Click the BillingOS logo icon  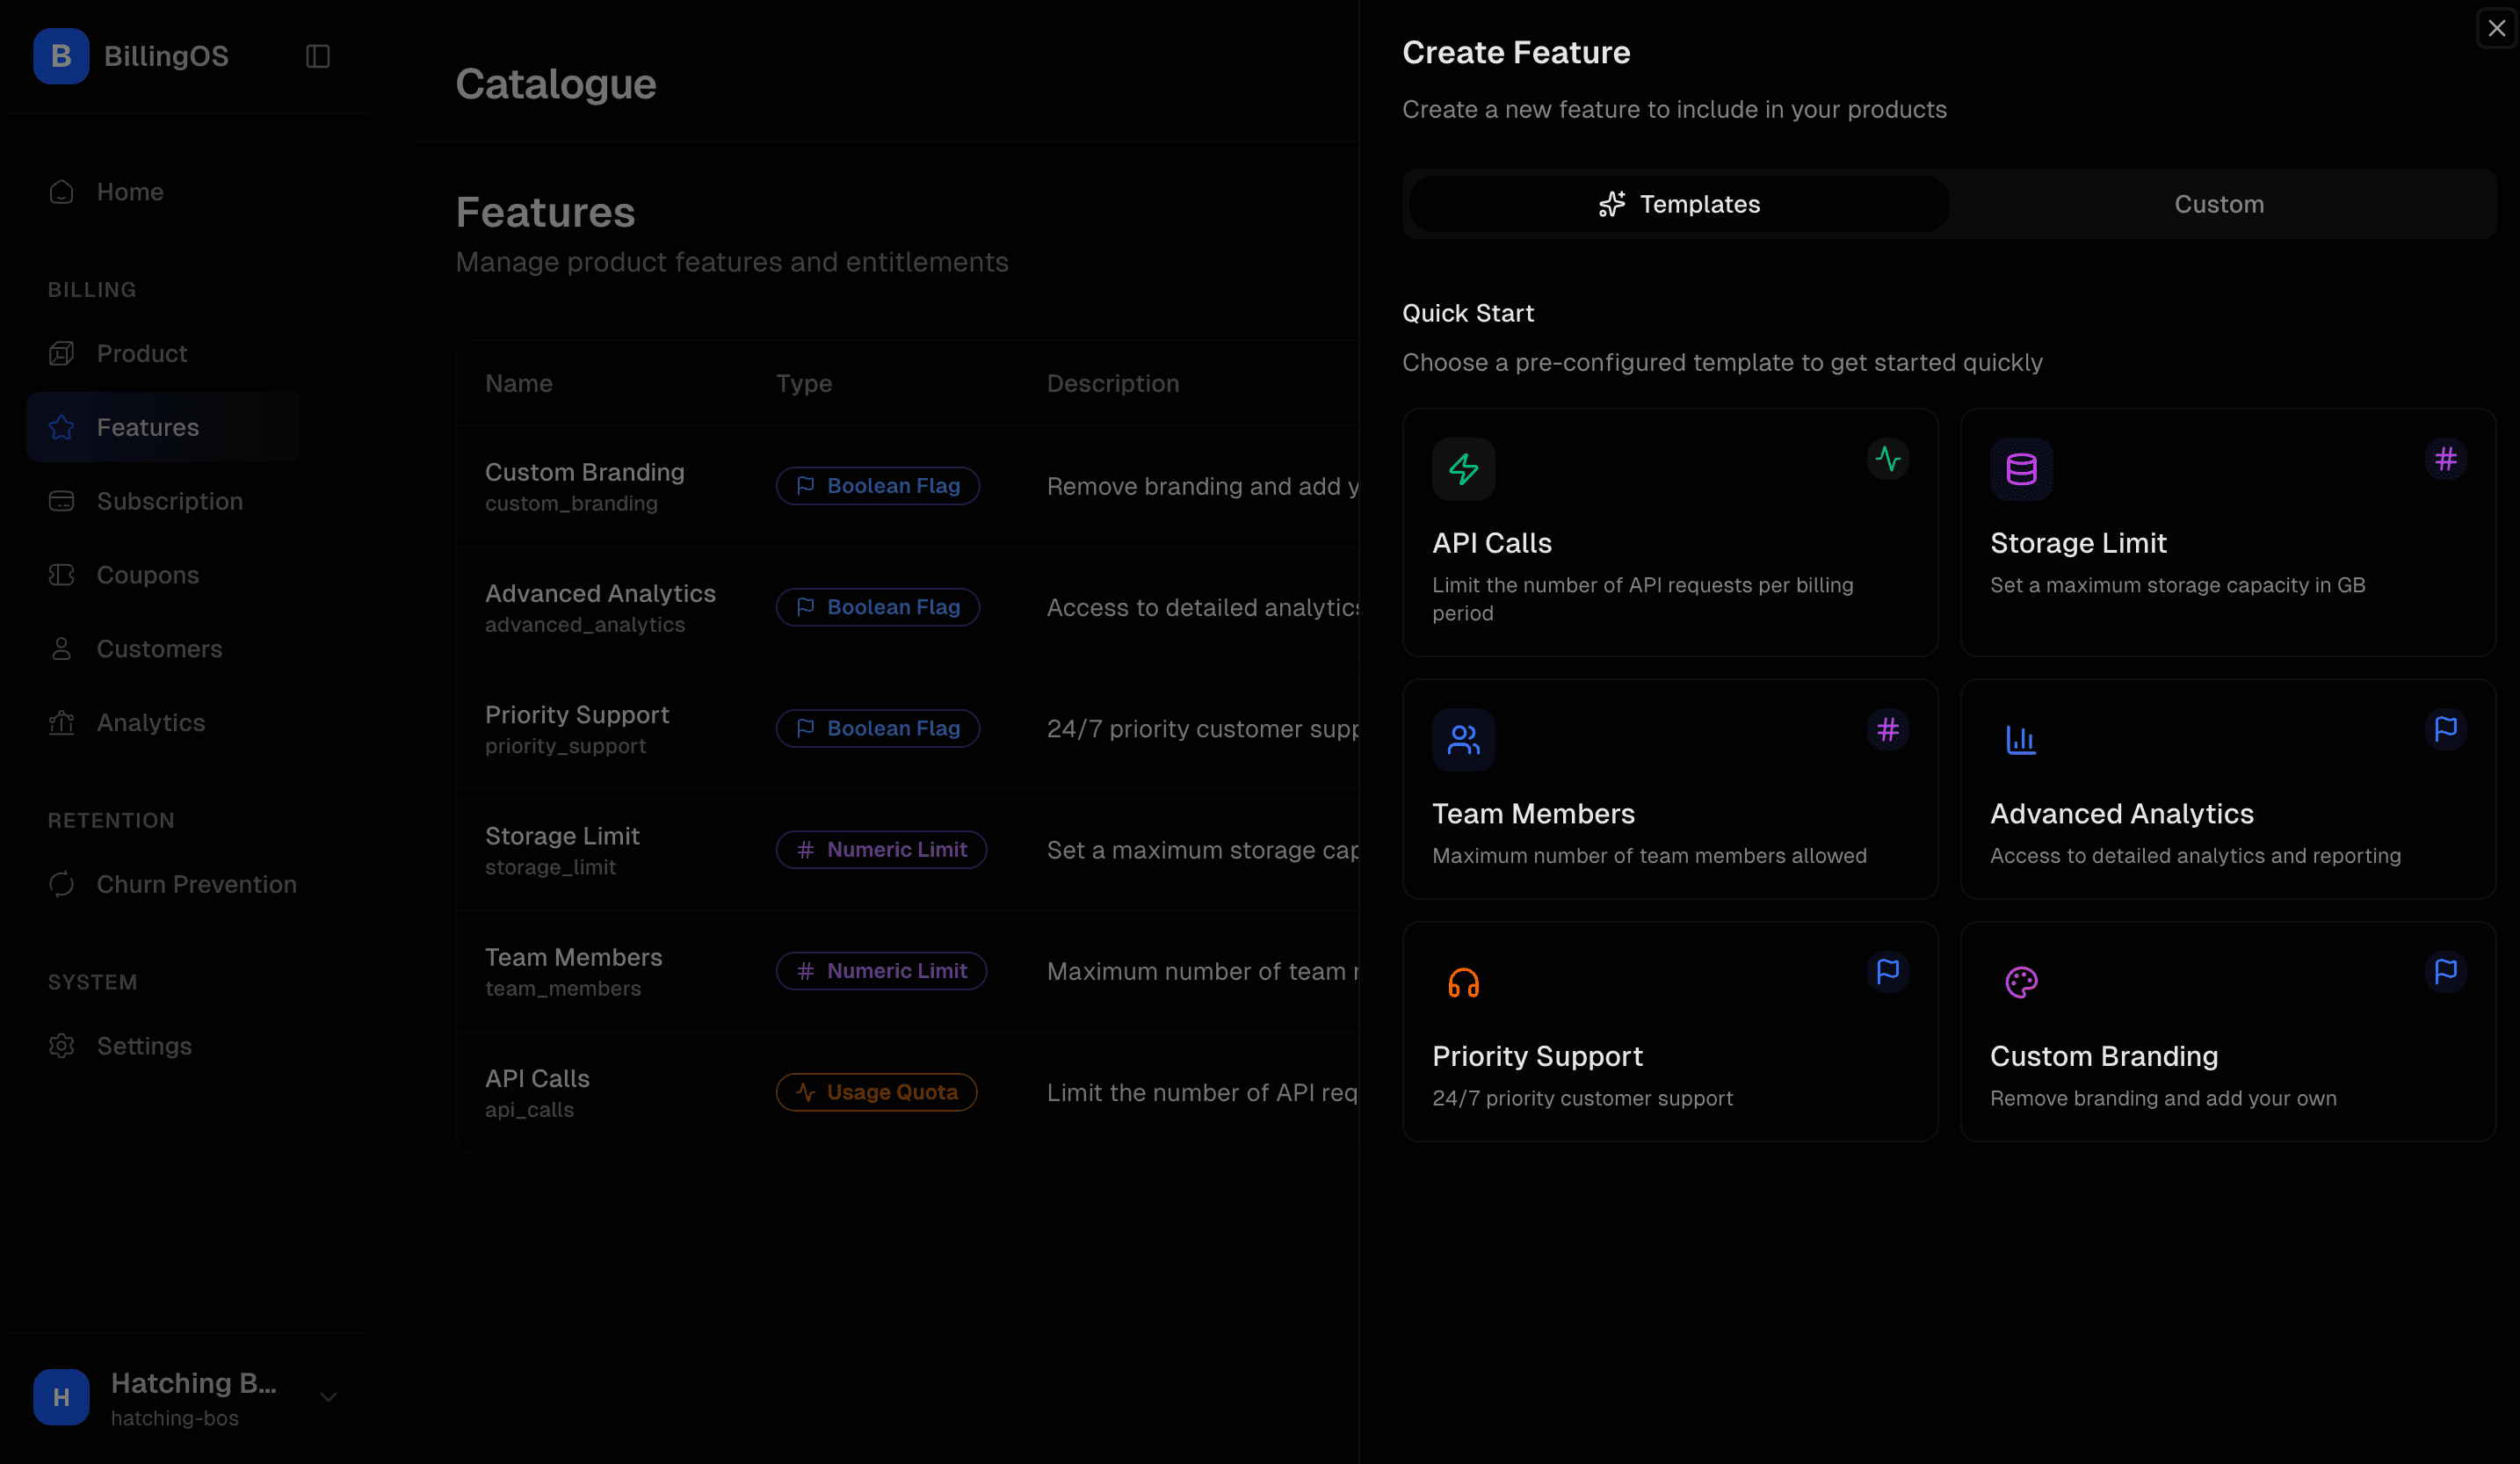point(61,56)
